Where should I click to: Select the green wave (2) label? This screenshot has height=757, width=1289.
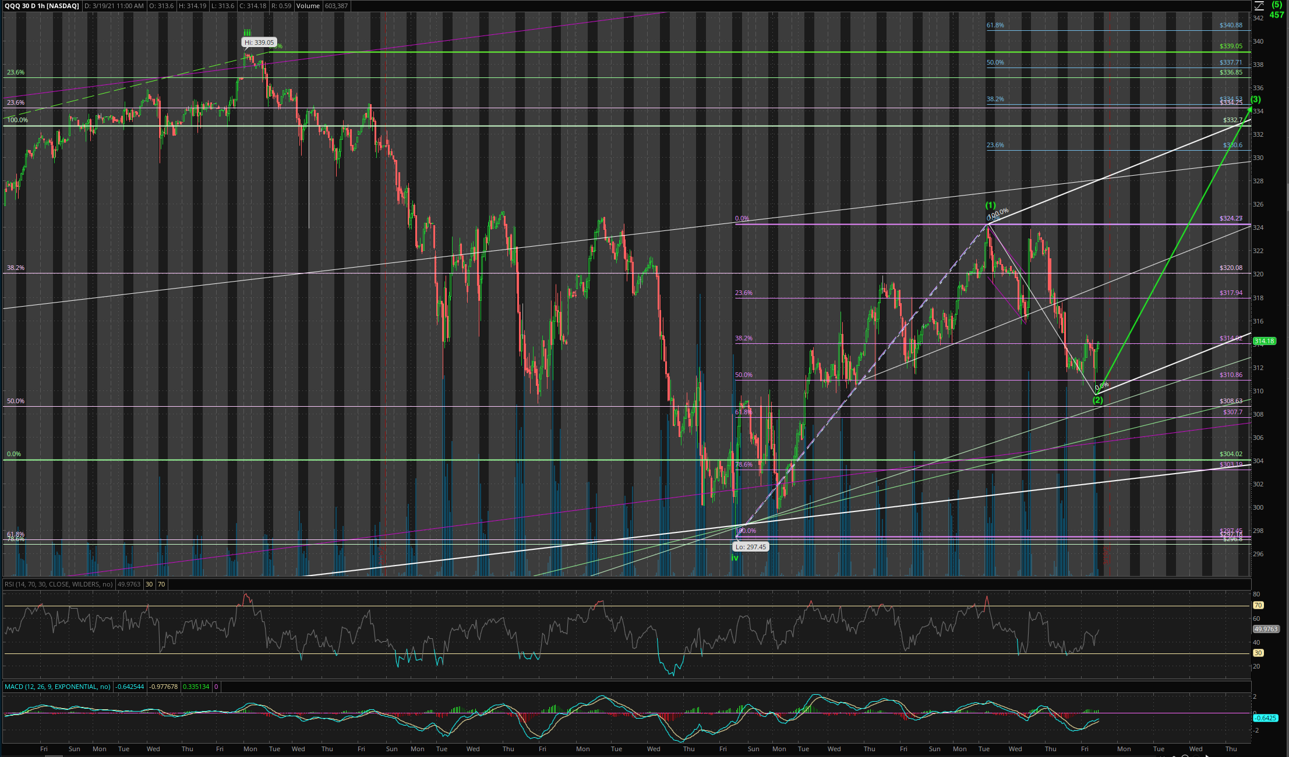pos(1097,400)
